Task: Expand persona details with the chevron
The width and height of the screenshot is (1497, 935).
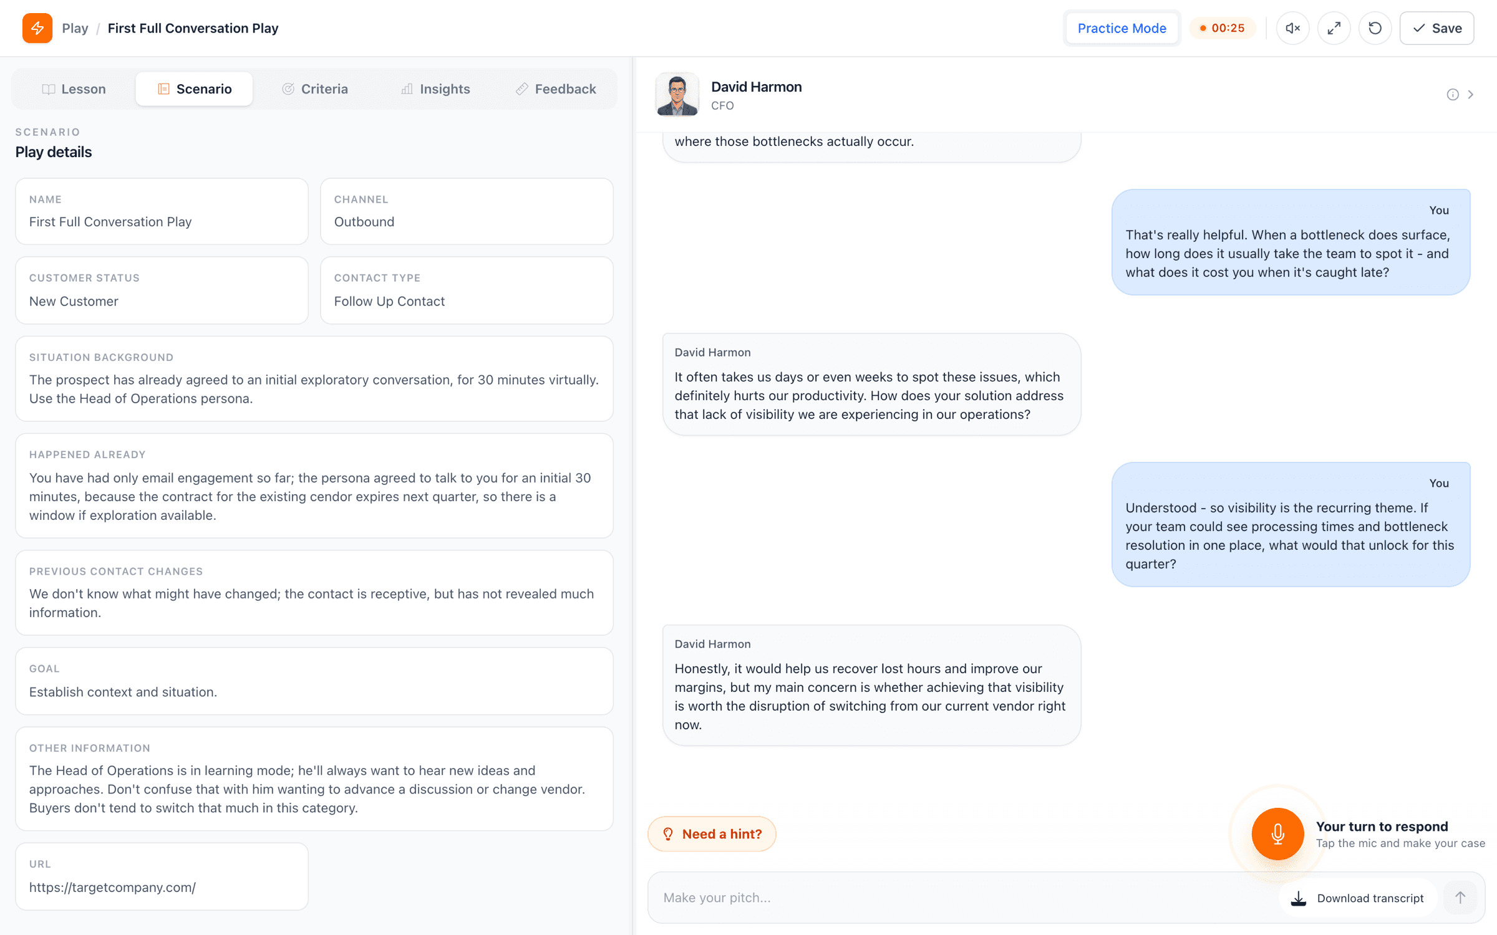Action: tap(1471, 95)
